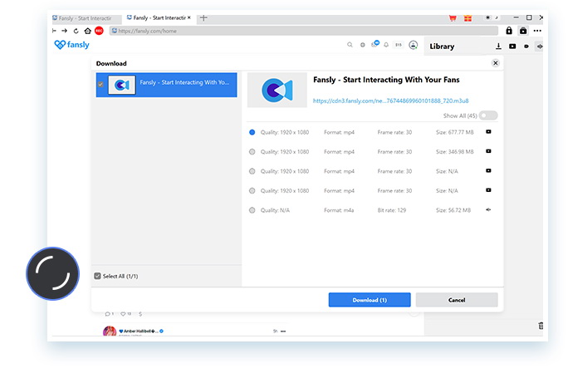Click the address bar showing fansly.com/home

304,31
